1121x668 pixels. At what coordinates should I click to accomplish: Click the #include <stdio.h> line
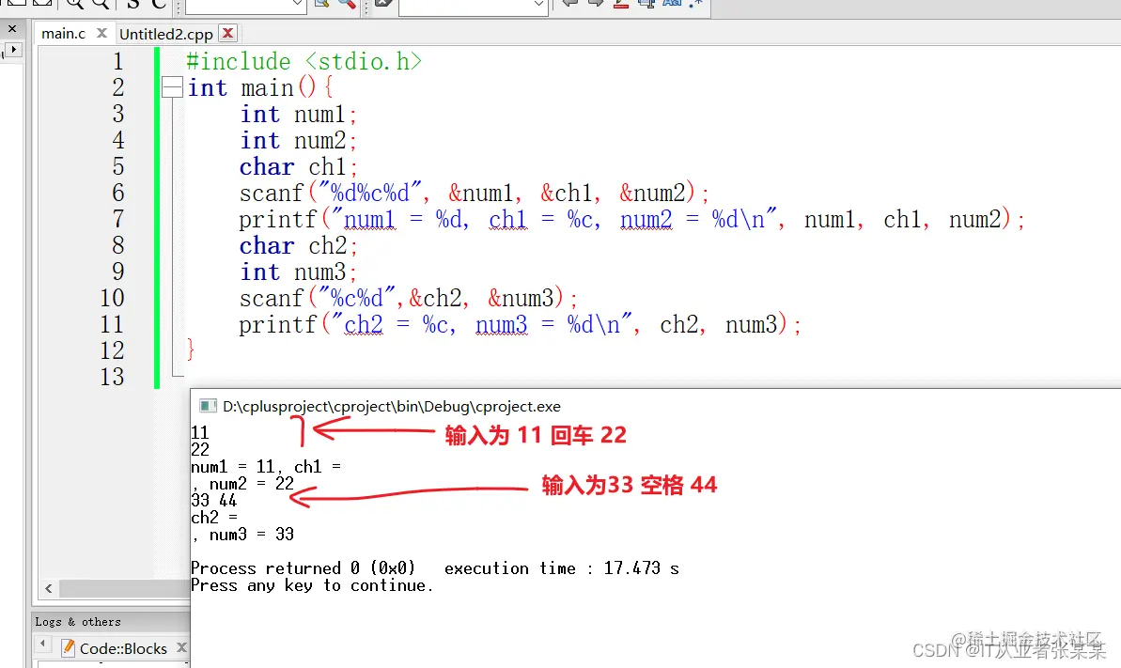304,61
